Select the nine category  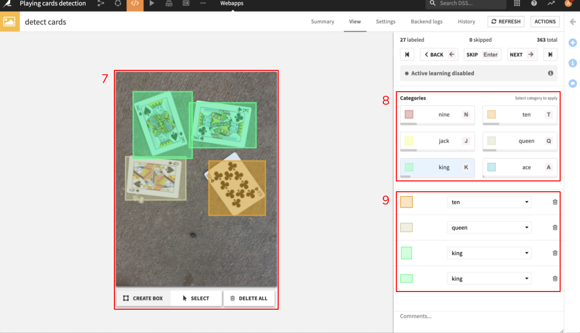(x=437, y=114)
